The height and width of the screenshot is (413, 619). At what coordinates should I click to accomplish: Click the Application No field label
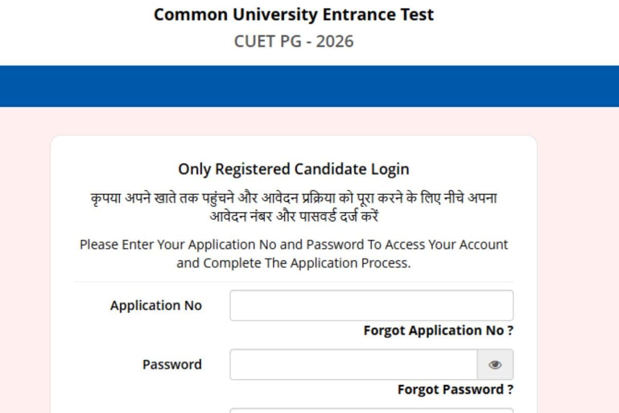[156, 306]
